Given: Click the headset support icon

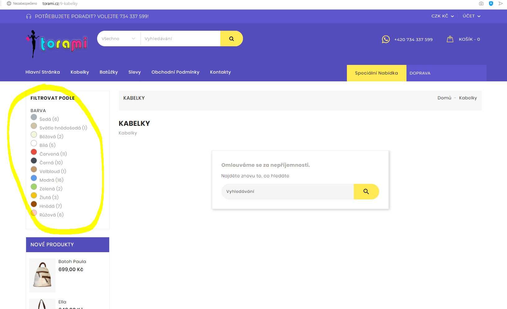Looking at the screenshot, I should pyautogui.click(x=29, y=16).
